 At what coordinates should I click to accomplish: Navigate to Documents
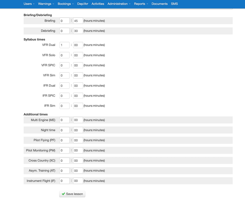click(x=159, y=4)
